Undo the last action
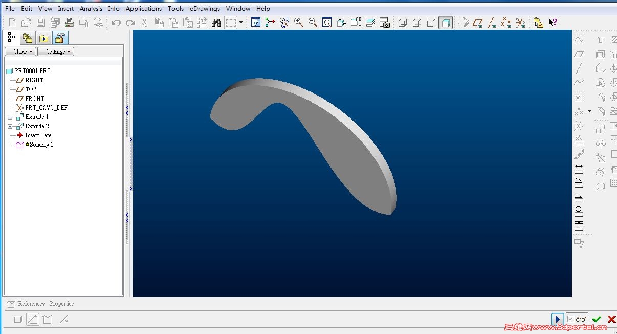 click(116, 22)
